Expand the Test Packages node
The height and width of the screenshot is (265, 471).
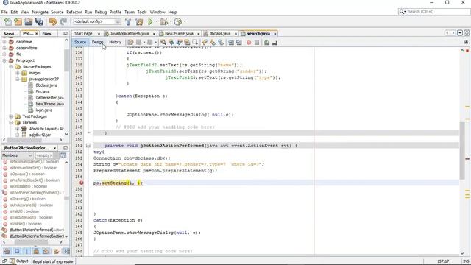[x=11, y=116]
